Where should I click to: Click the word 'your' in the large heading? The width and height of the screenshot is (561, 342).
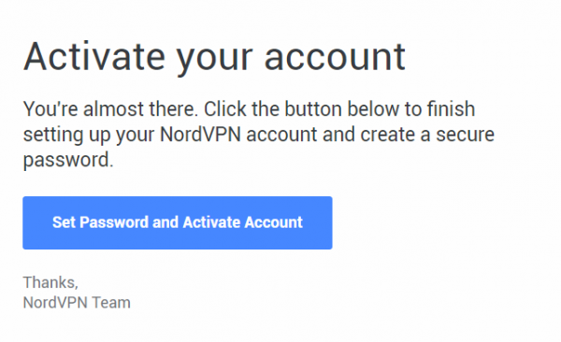215,60
